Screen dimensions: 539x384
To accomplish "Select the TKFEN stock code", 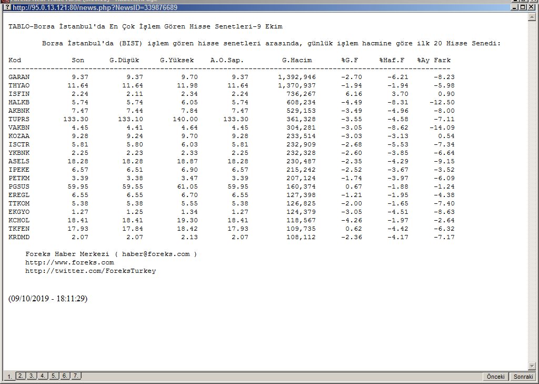I will pos(19,229).
